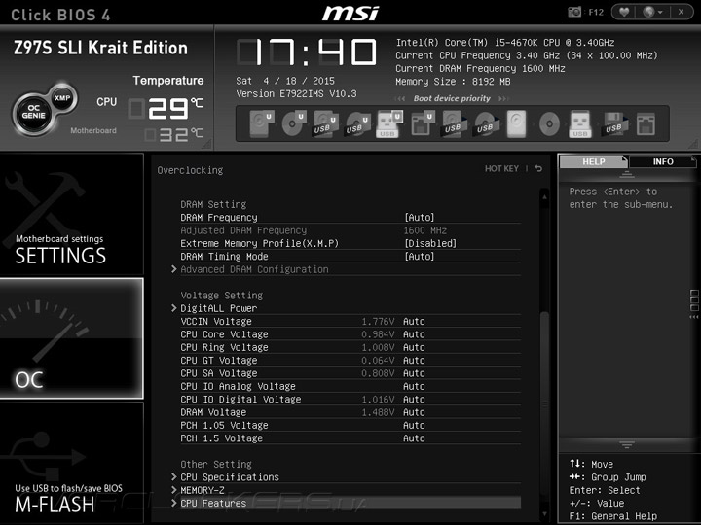Select the UEFI network boot device
This screenshot has width=701, height=525.
click(x=423, y=123)
